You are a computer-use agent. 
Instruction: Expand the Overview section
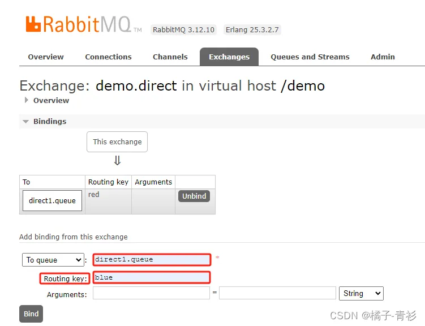[47, 100]
